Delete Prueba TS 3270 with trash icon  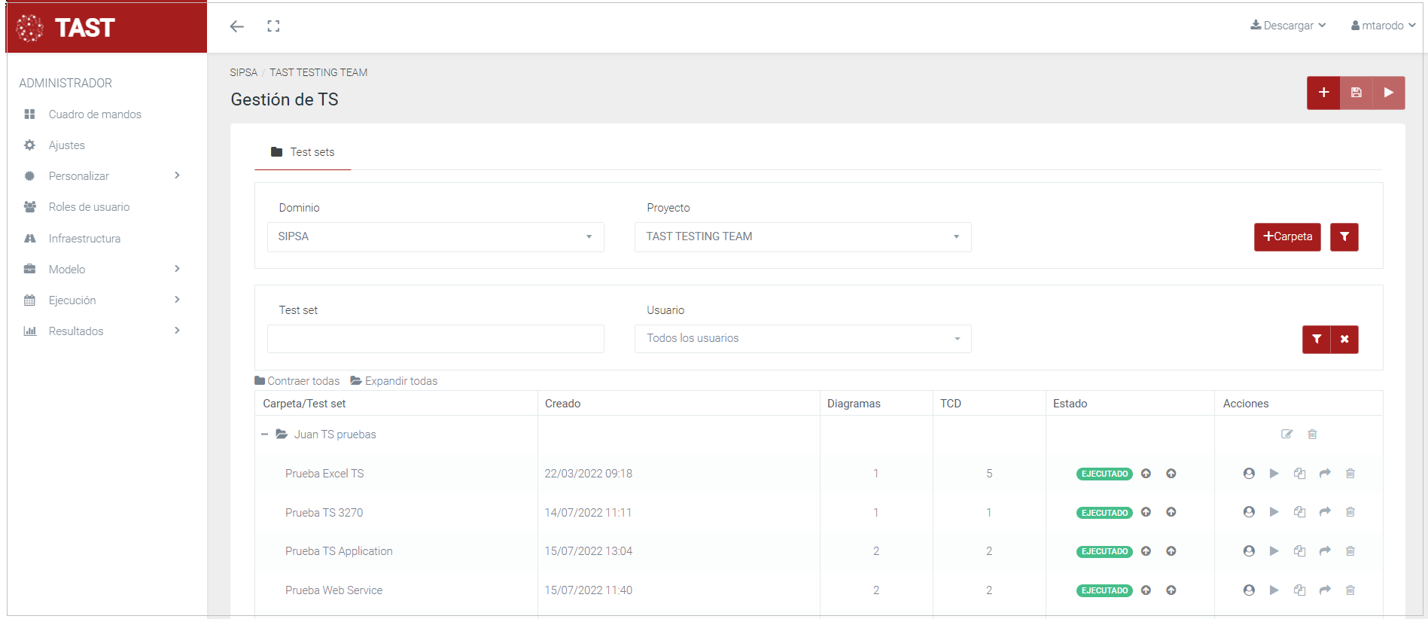pyautogui.click(x=1350, y=512)
